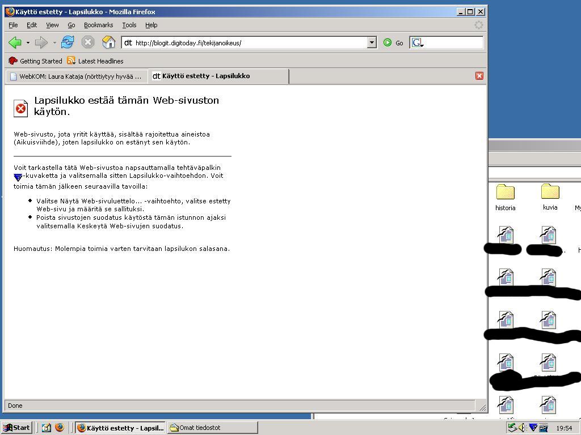Click the Windows Start button

[x=16, y=428]
